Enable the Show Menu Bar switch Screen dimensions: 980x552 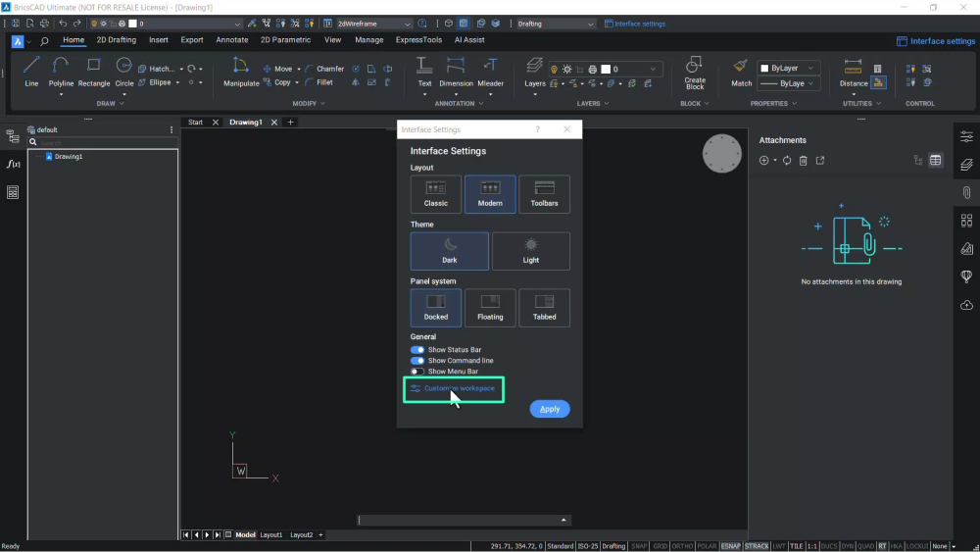click(x=416, y=372)
